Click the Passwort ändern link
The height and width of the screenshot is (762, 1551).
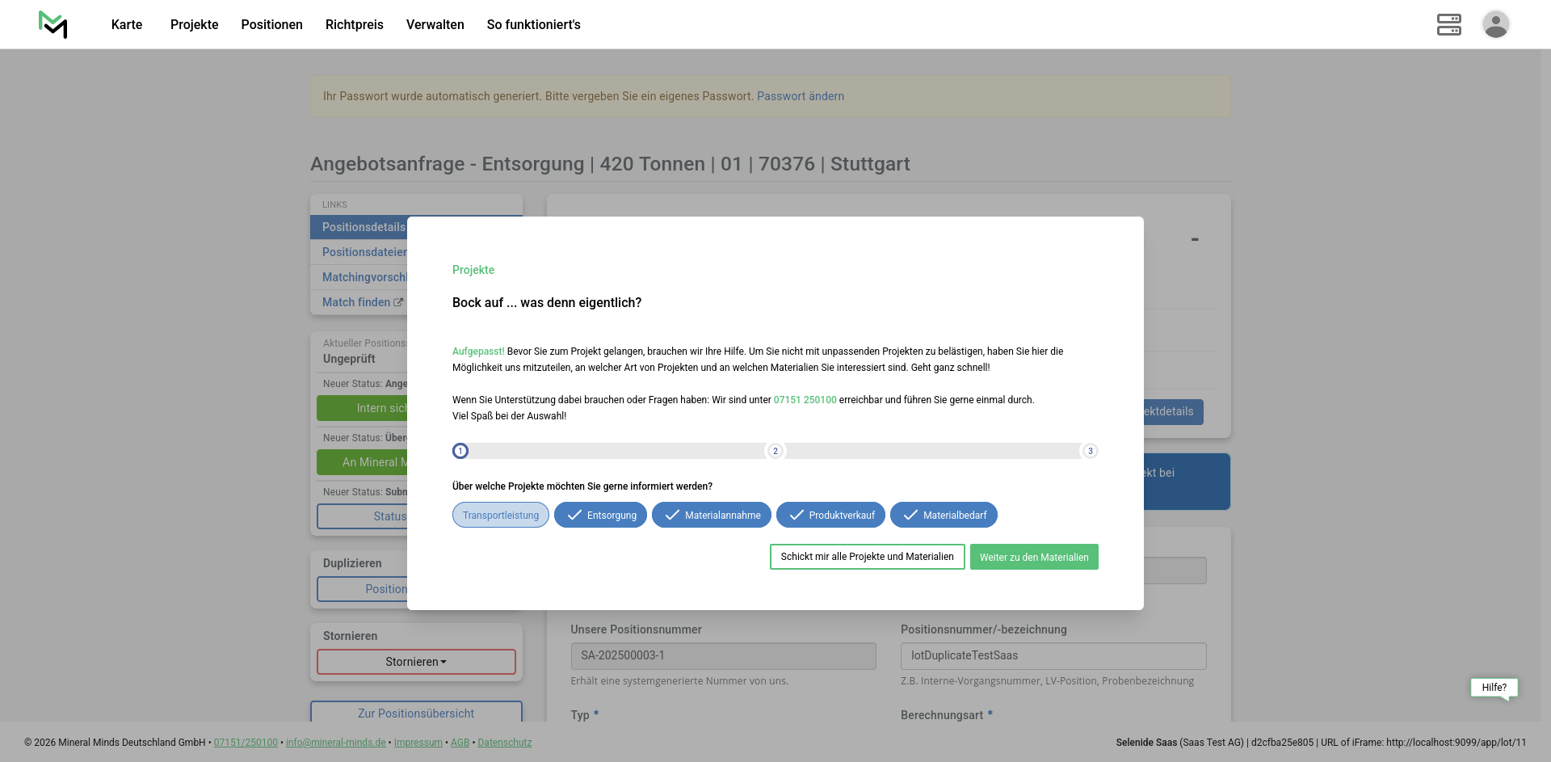pos(800,96)
